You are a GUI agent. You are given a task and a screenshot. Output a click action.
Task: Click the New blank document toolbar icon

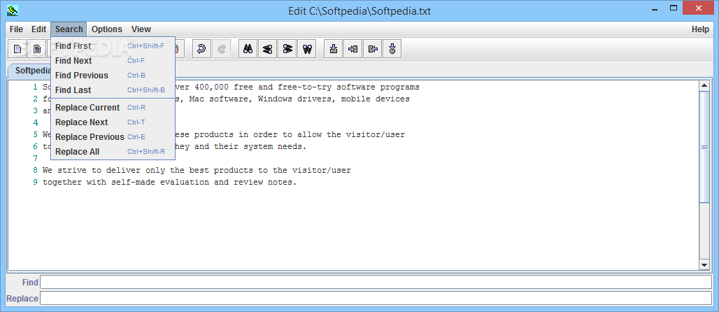(17, 49)
